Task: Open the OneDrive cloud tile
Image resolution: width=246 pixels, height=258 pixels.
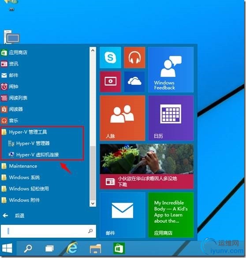Action: pos(134,81)
